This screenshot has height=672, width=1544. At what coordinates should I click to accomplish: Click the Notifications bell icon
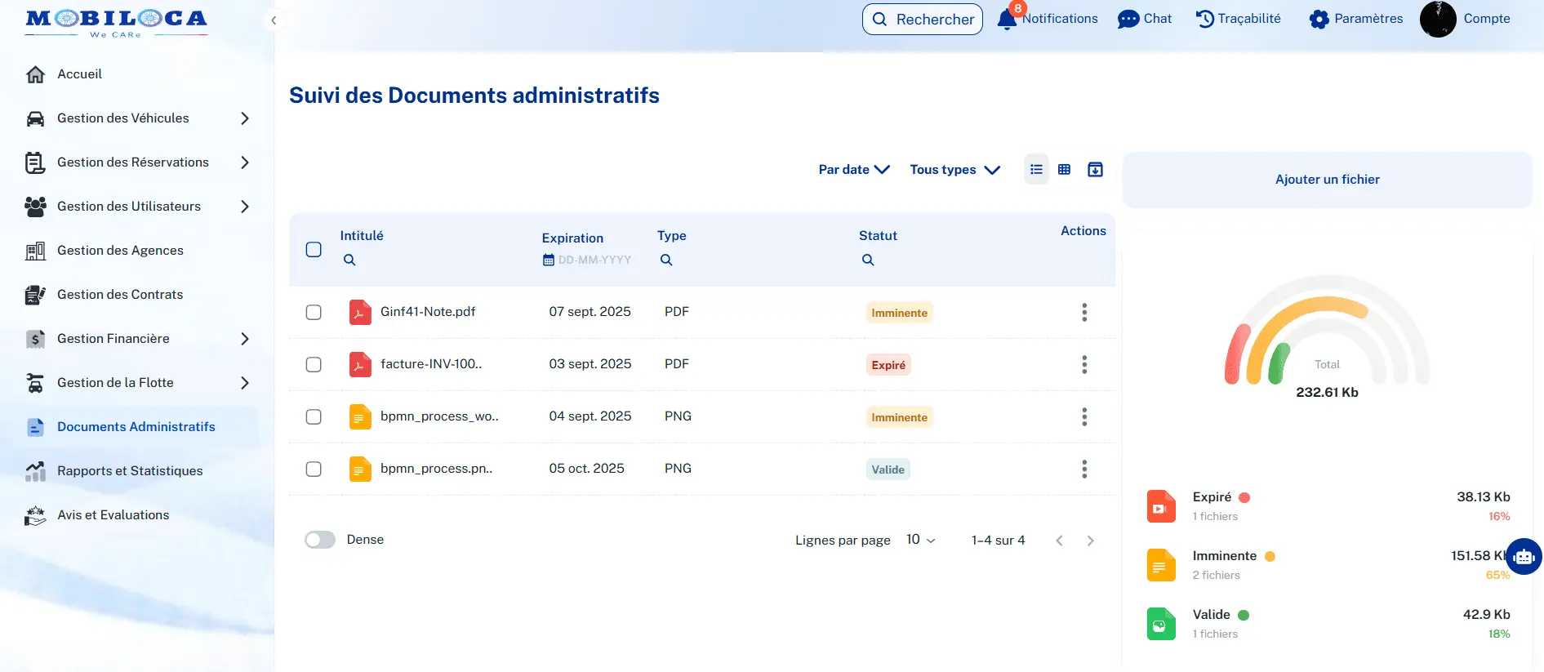[x=1008, y=20]
